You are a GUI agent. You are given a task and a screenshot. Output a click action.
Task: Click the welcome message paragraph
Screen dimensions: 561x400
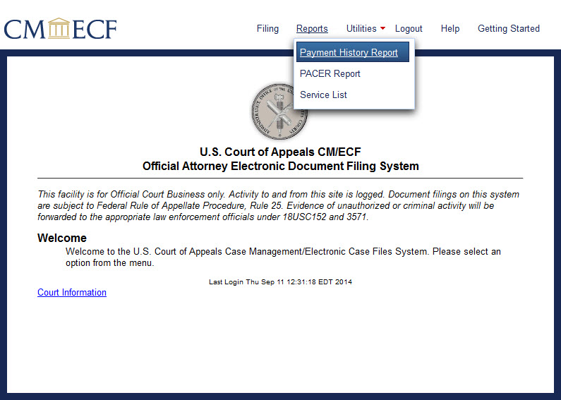[x=282, y=257]
